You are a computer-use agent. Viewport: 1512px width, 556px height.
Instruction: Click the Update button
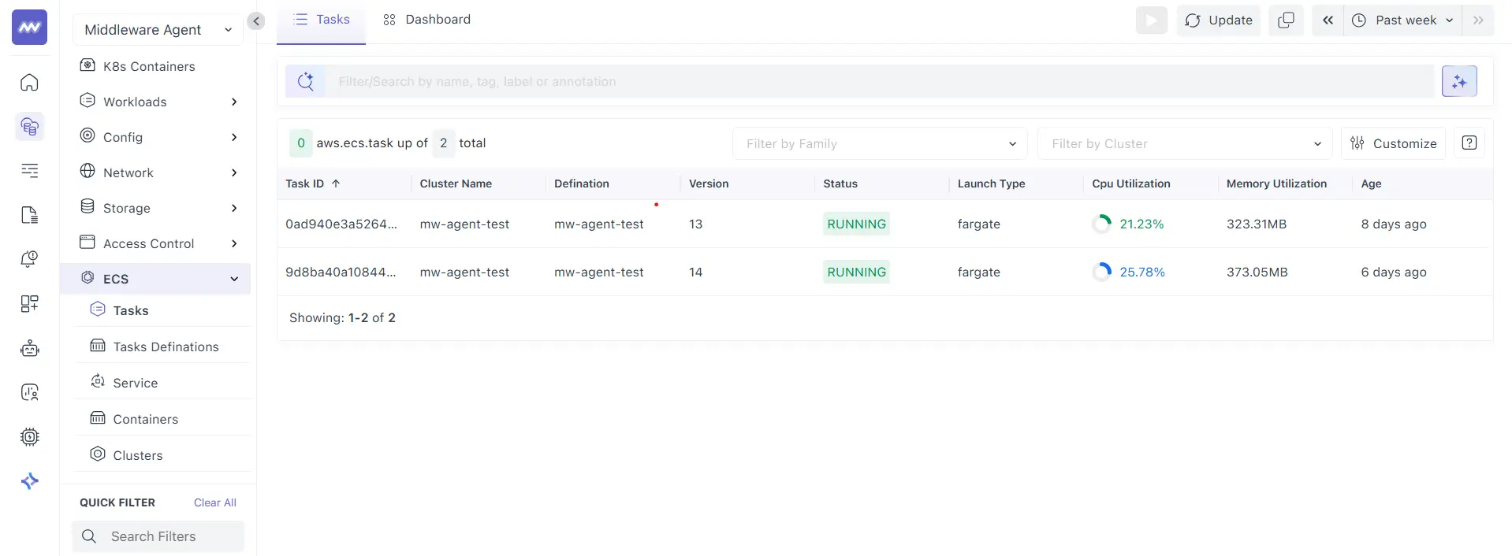tap(1218, 20)
